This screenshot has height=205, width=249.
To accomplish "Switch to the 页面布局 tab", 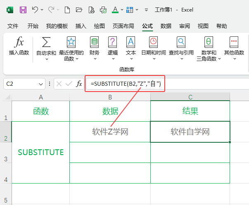I will [x=123, y=26].
